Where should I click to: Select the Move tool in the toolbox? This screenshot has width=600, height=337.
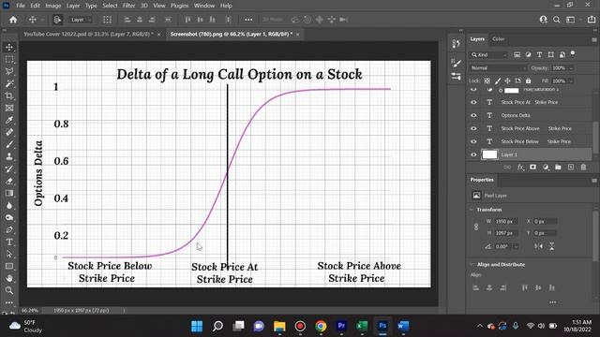click(x=9, y=47)
